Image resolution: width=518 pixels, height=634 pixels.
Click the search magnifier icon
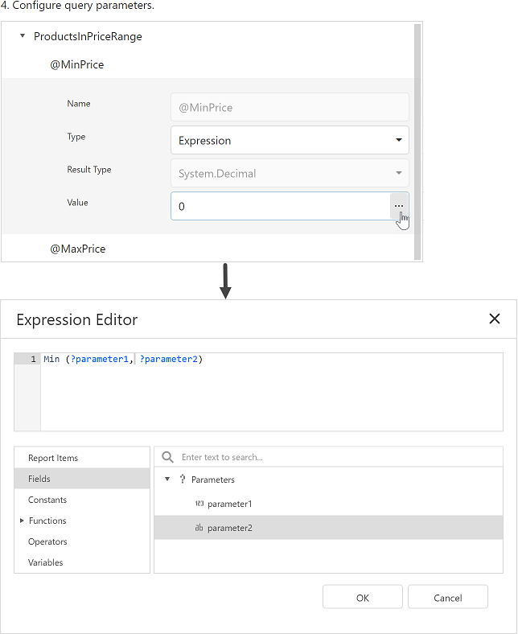(x=168, y=457)
